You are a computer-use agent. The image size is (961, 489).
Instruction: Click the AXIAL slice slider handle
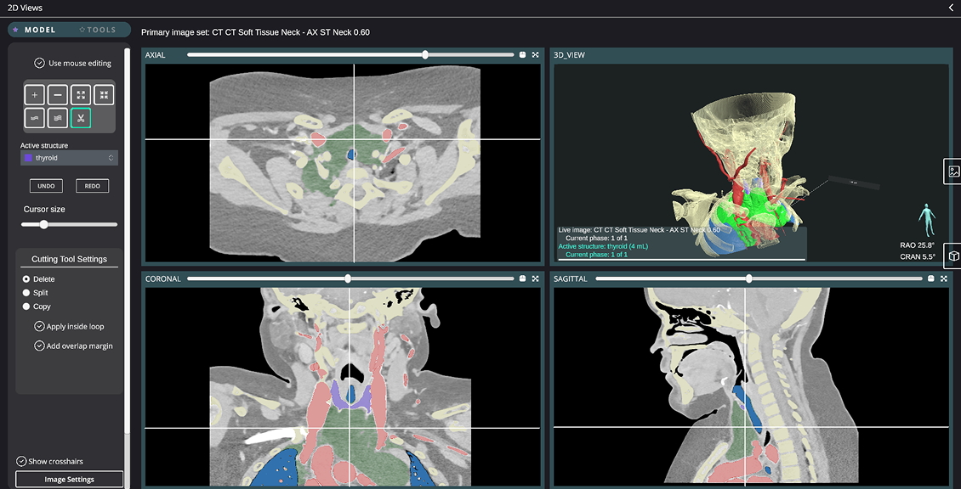coord(425,54)
